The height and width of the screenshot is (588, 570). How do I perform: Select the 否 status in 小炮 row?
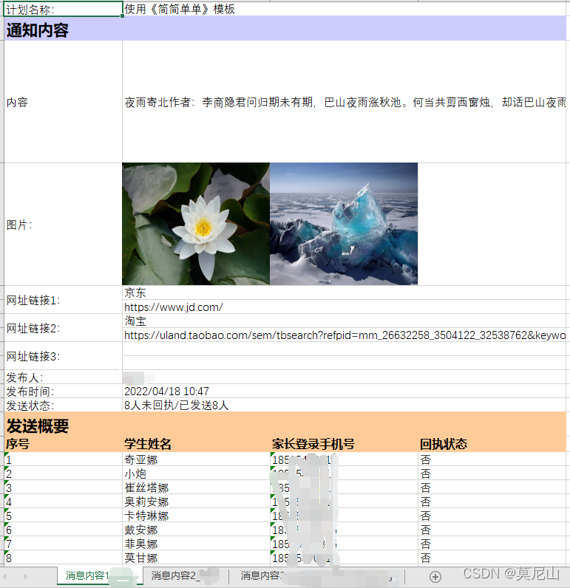point(492,474)
